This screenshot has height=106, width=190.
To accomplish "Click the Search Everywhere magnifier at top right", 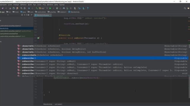I will [185, 8].
